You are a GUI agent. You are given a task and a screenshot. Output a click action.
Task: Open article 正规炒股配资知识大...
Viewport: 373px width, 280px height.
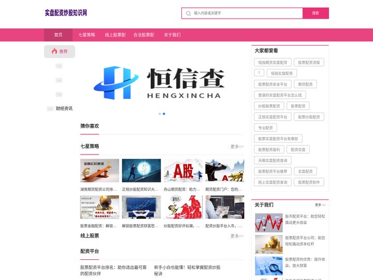pos(140,190)
